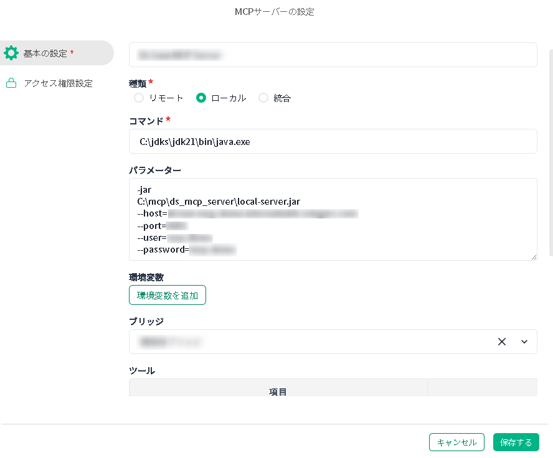Image resolution: width=553 pixels, height=458 pixels.
Task: Switch to アクセス権限設定 section
Action: [x=57, y=83]
